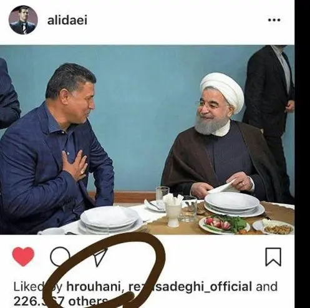Tap the radish and greens salad plate
This screenshot has height=308, width=310.
[x=225, y=226]
